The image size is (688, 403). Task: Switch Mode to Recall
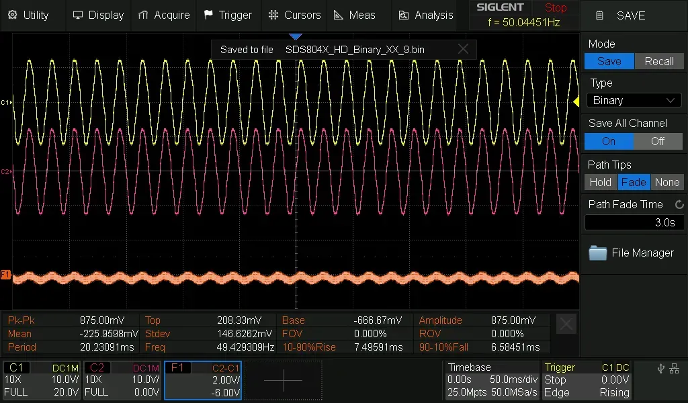(658, 61)
